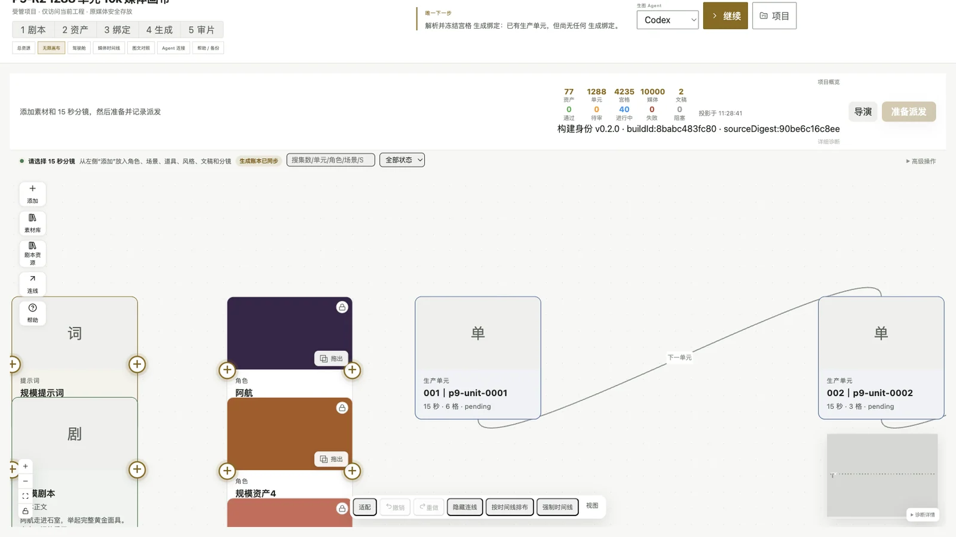
Task: Click the 10000 媒体 stat
Action: (x=652, y=95)
